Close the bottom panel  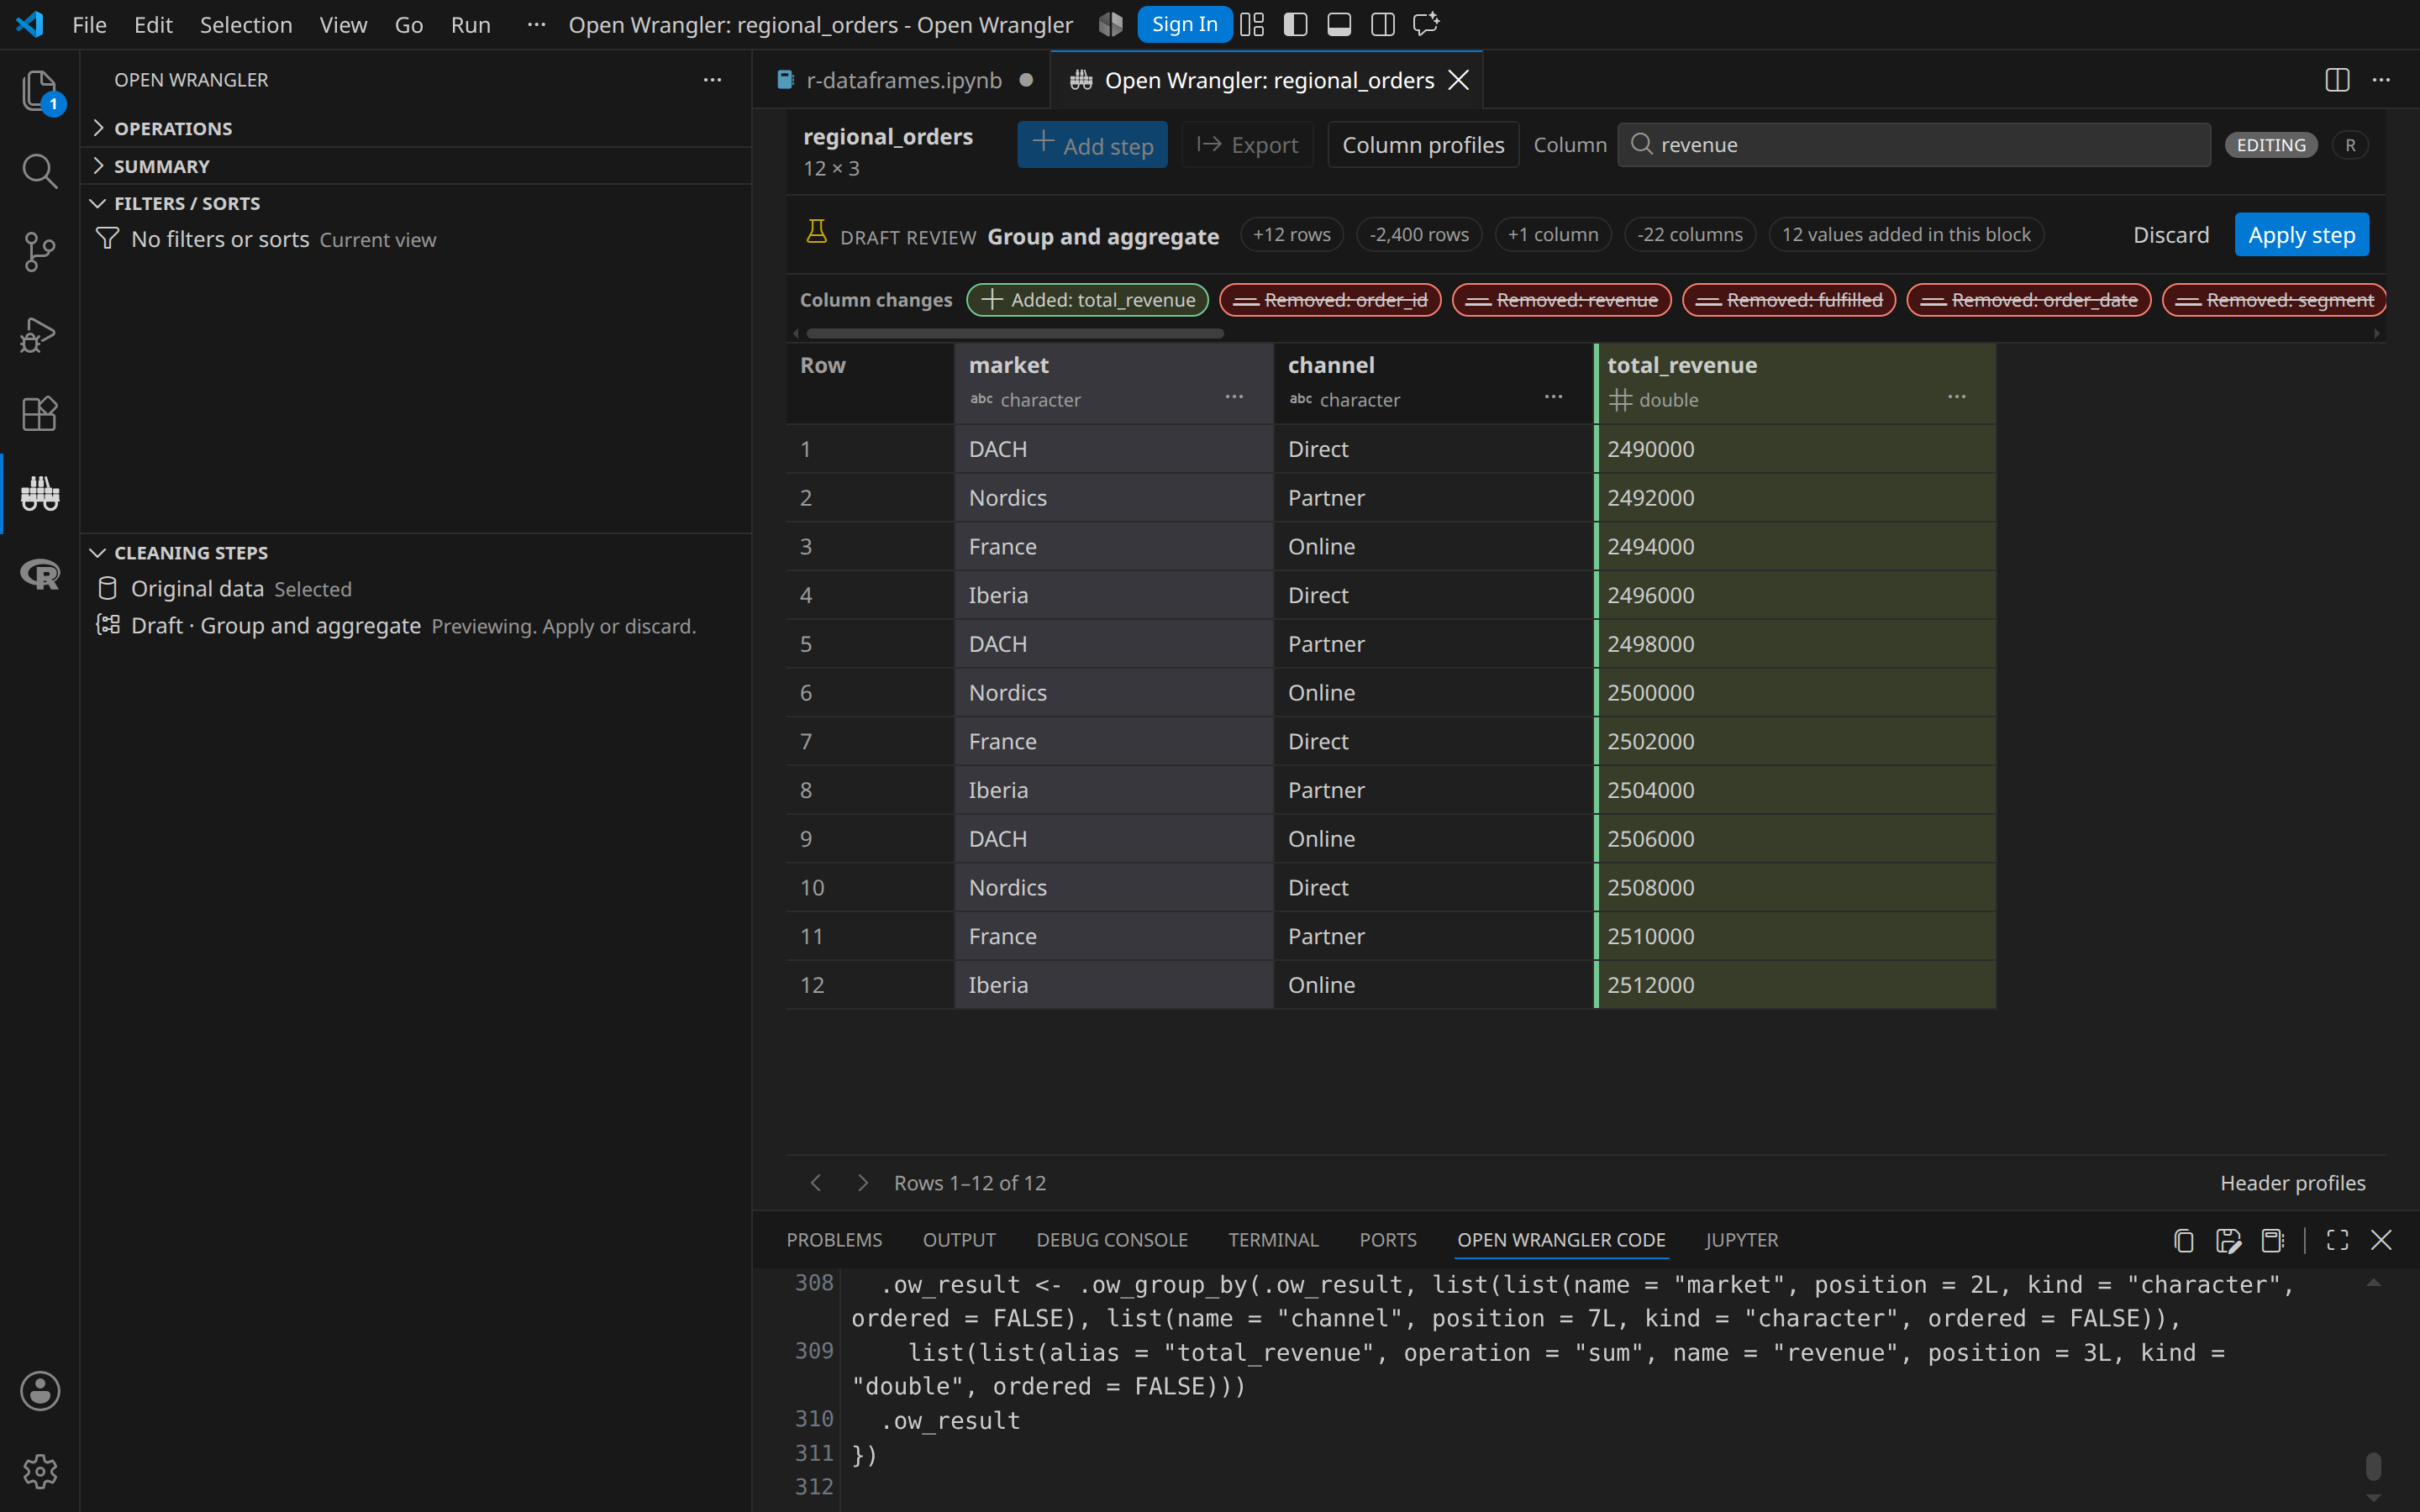coord(2381,1240)
